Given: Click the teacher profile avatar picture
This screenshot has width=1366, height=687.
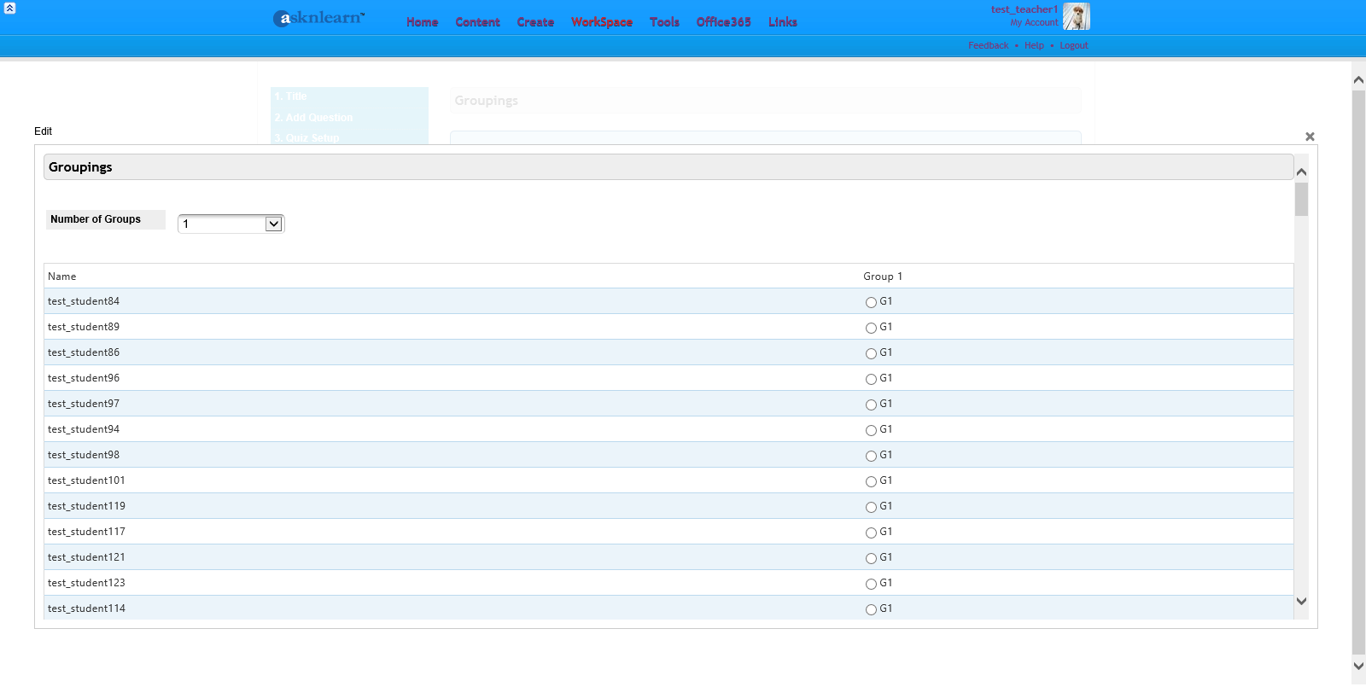Looking at the screenshot, I should pos(1077,16).
